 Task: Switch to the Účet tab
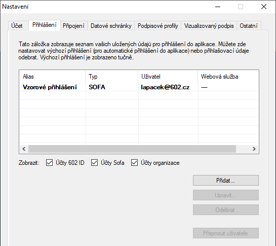click(x=17, y=26)
